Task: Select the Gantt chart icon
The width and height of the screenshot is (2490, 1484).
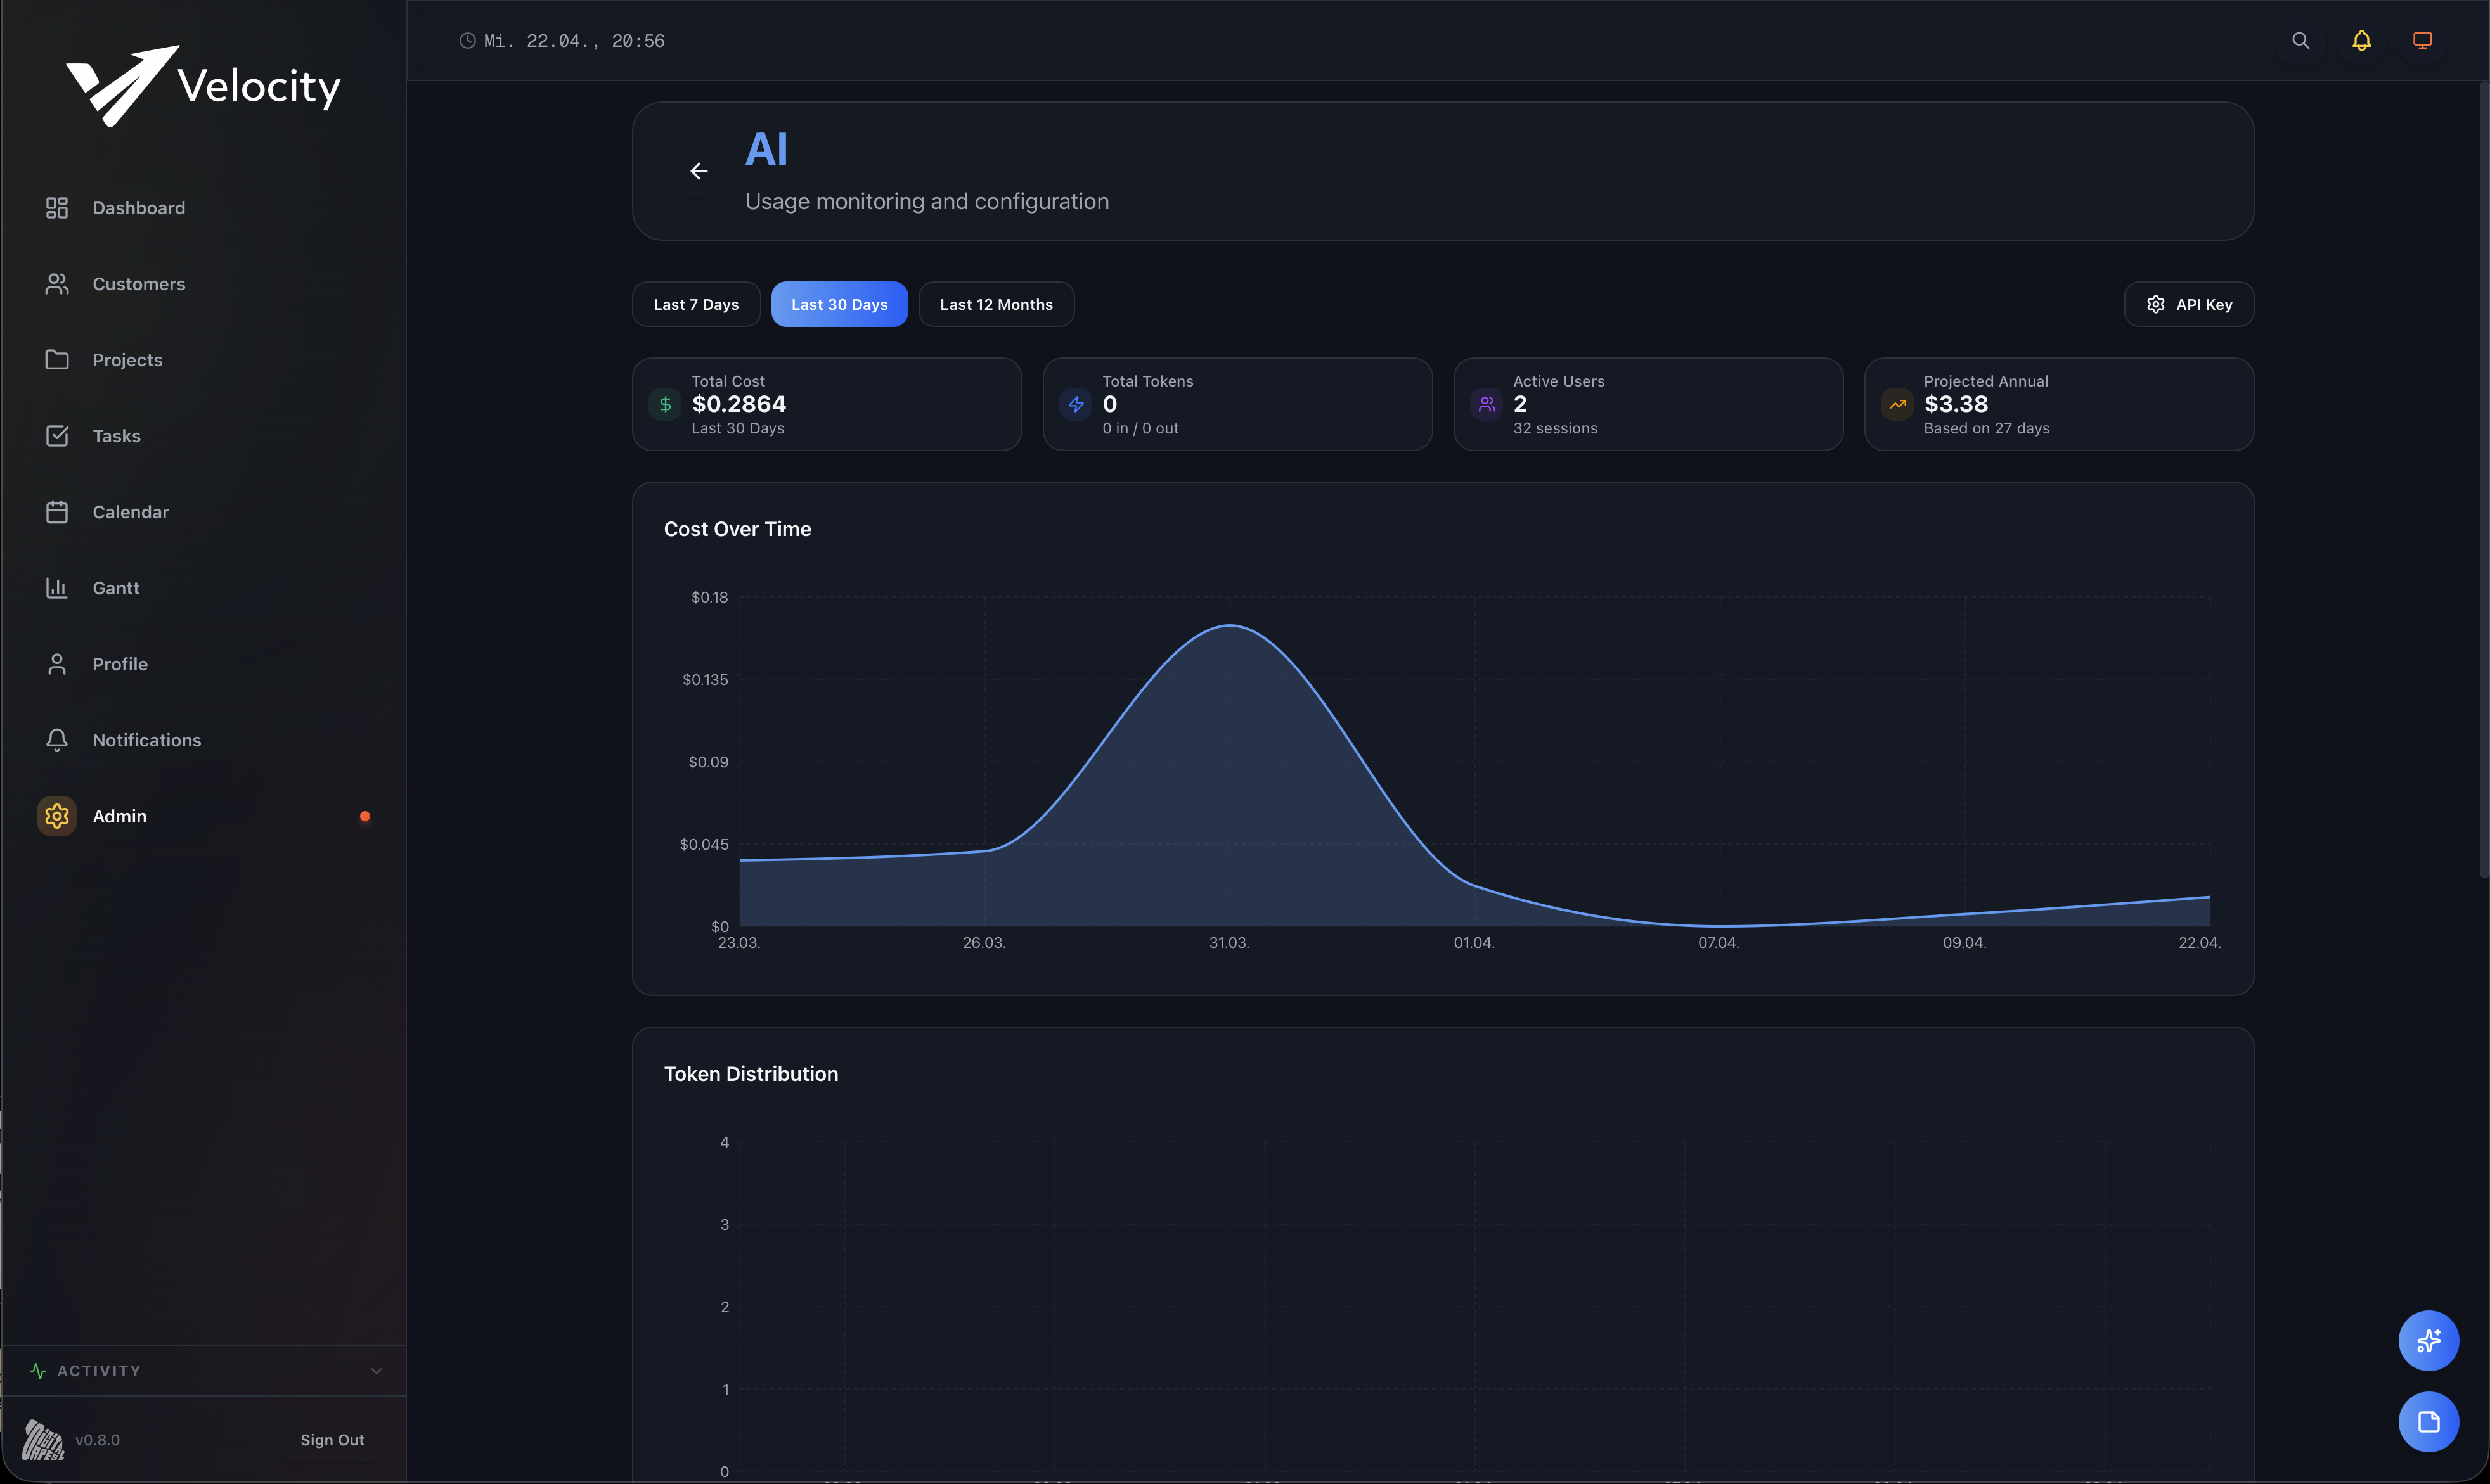Action: (57, 587)
